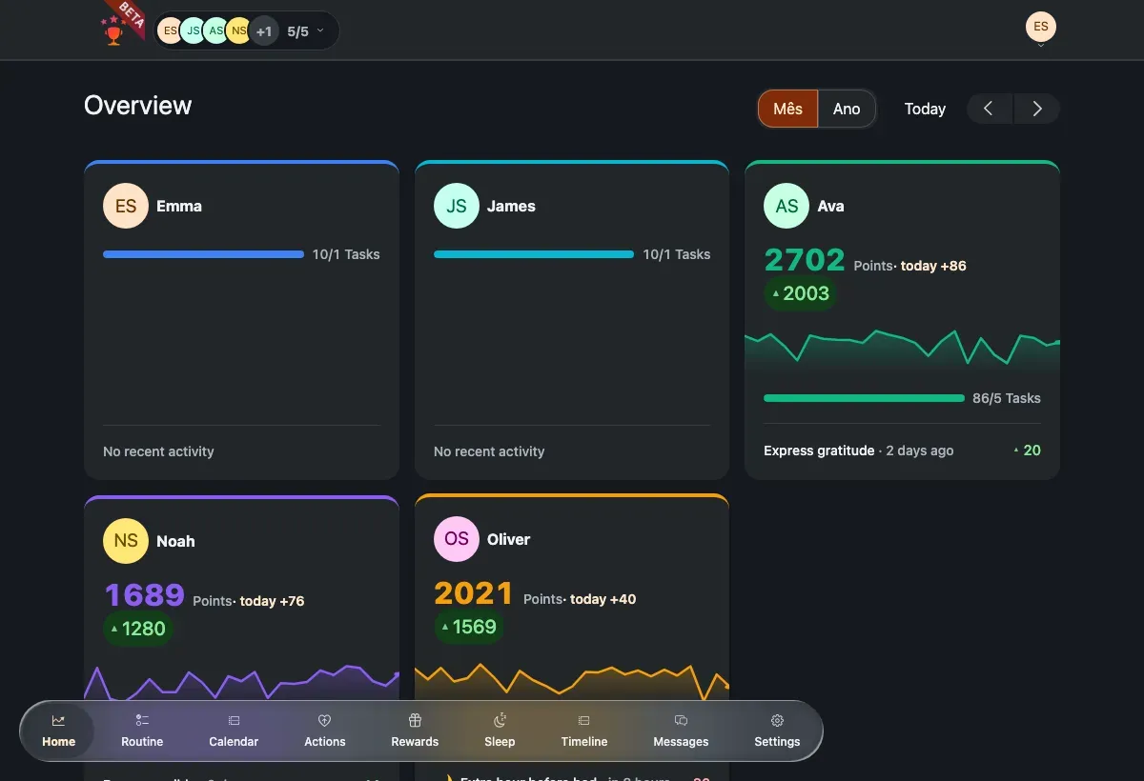Click Oliver's OS avatar on his card

tap(457, 539)
